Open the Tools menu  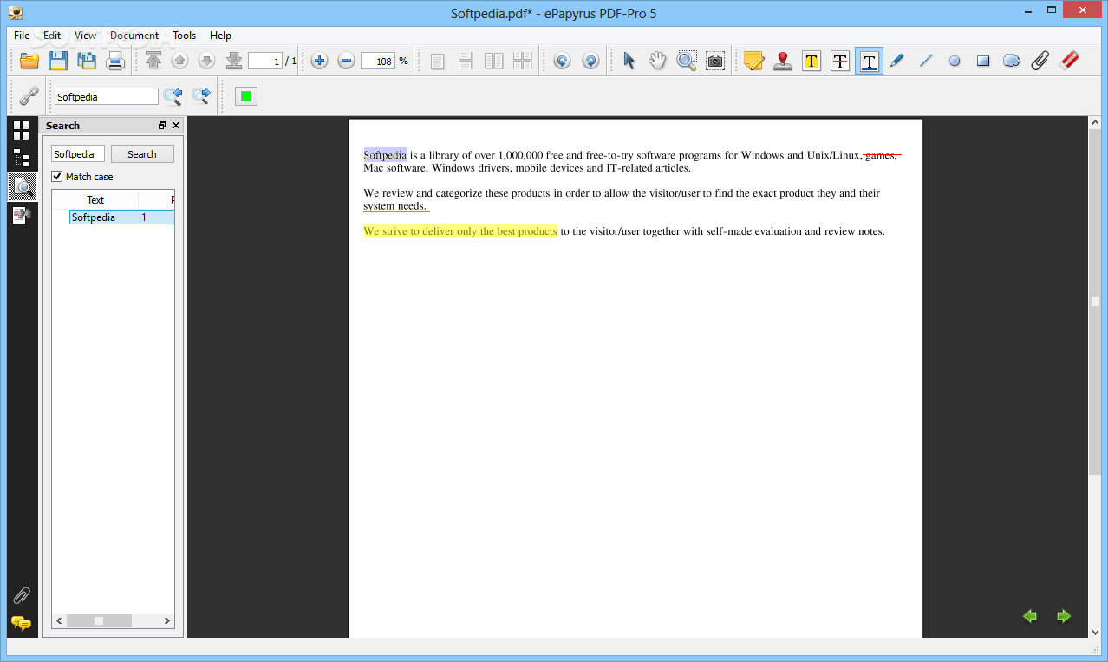184,36
